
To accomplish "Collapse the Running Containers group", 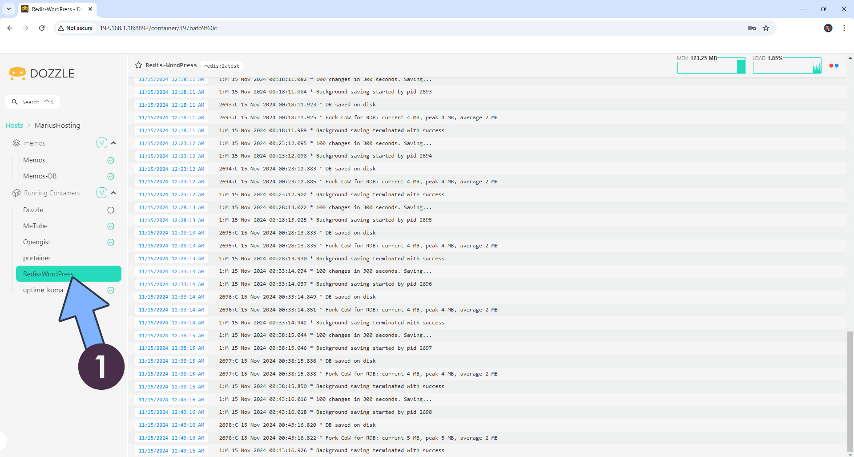I will click(113, 193).
